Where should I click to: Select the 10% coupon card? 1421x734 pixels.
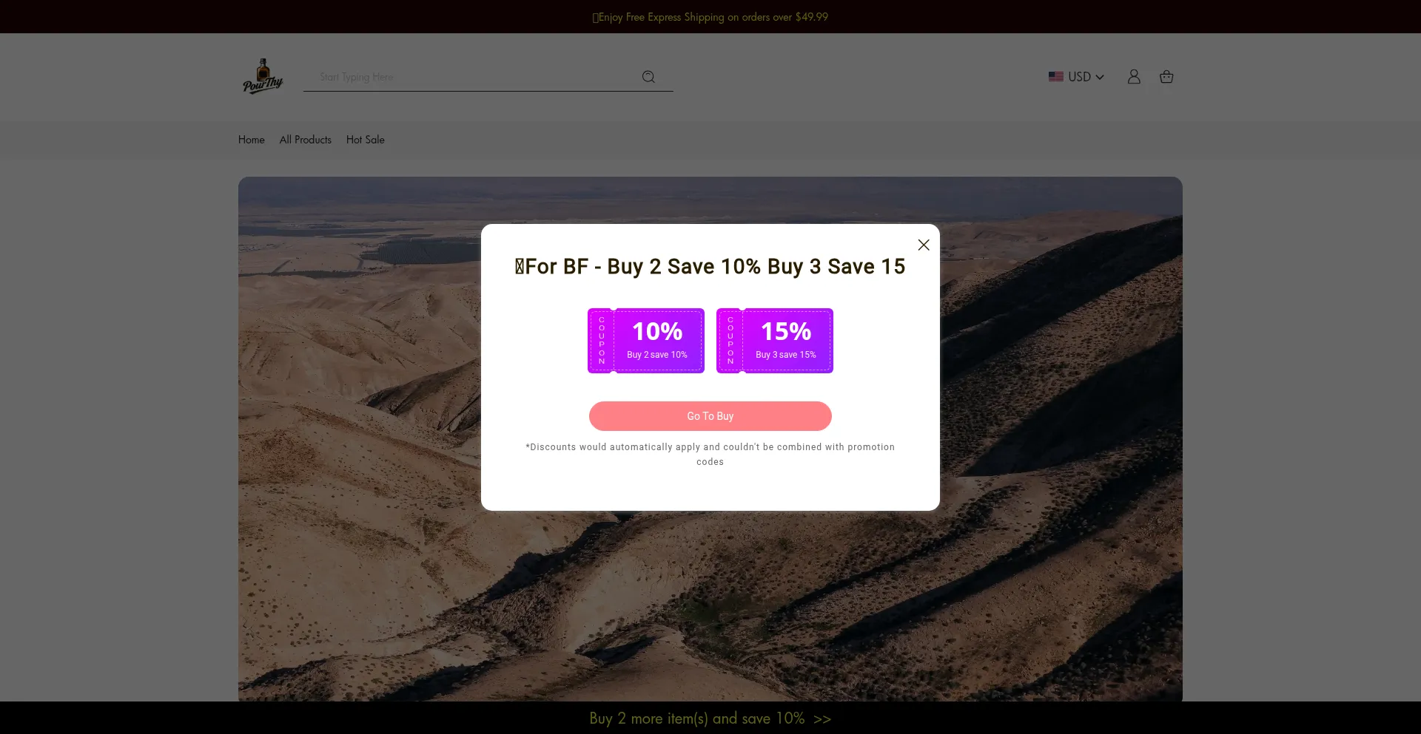click(x=646, y=341)
